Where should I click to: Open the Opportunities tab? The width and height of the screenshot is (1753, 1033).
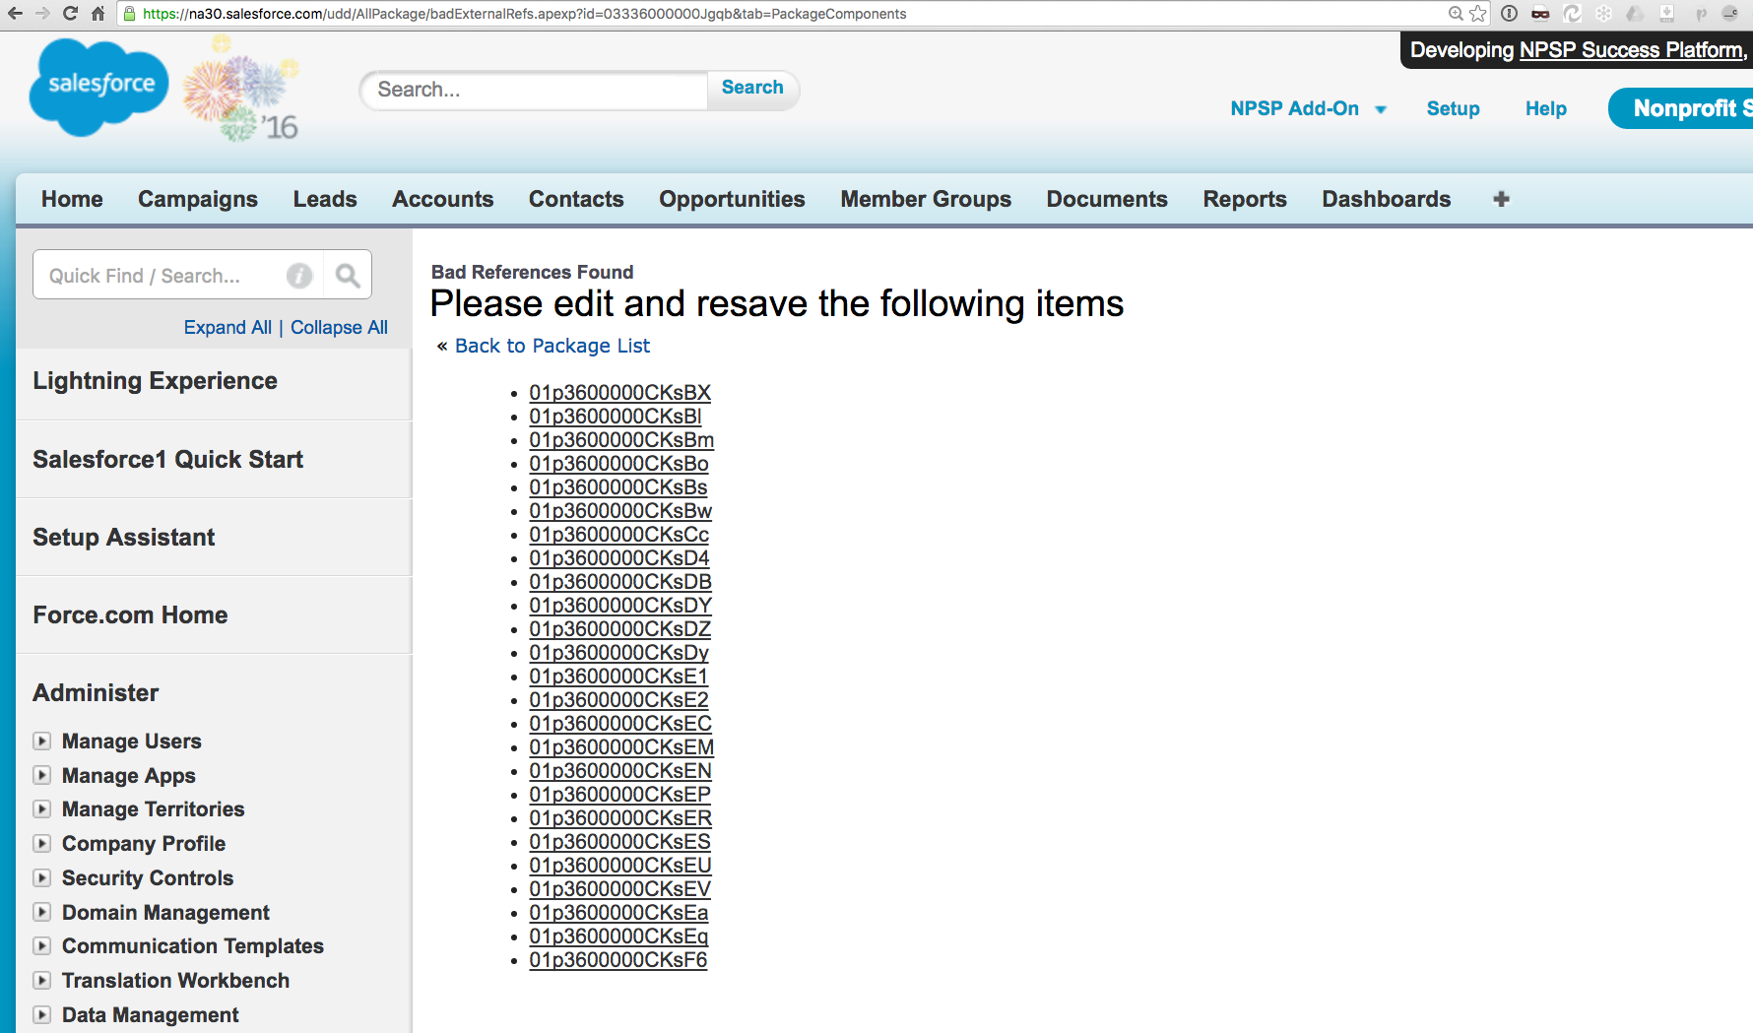click(x=732, y=199)
